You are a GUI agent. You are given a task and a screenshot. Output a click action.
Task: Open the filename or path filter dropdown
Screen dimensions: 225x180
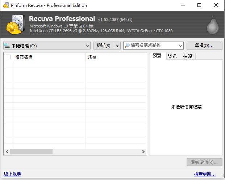point(180,46)
